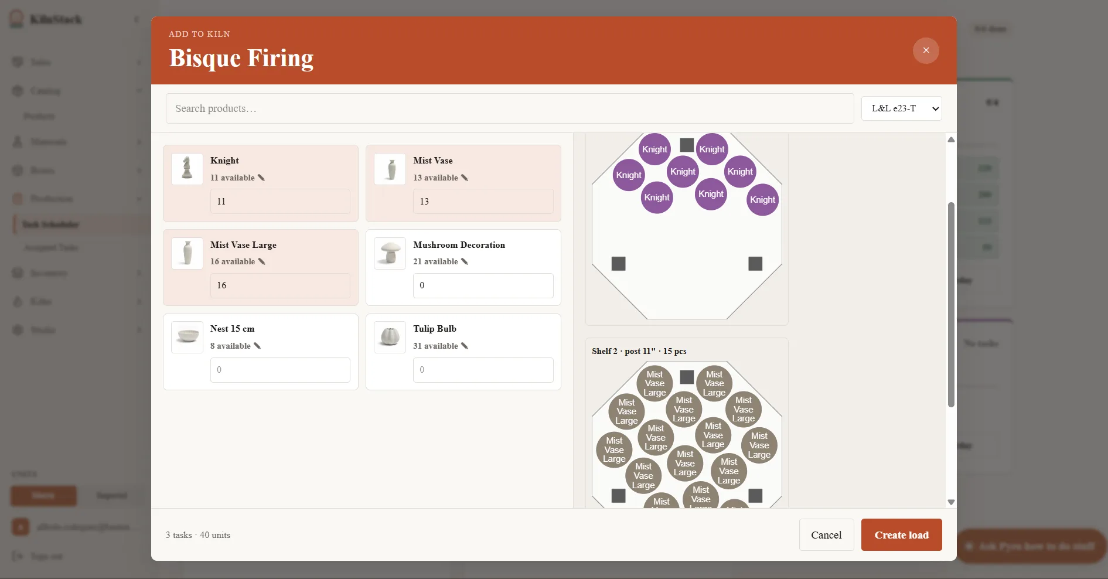Create the kiln load

(902, 534)
